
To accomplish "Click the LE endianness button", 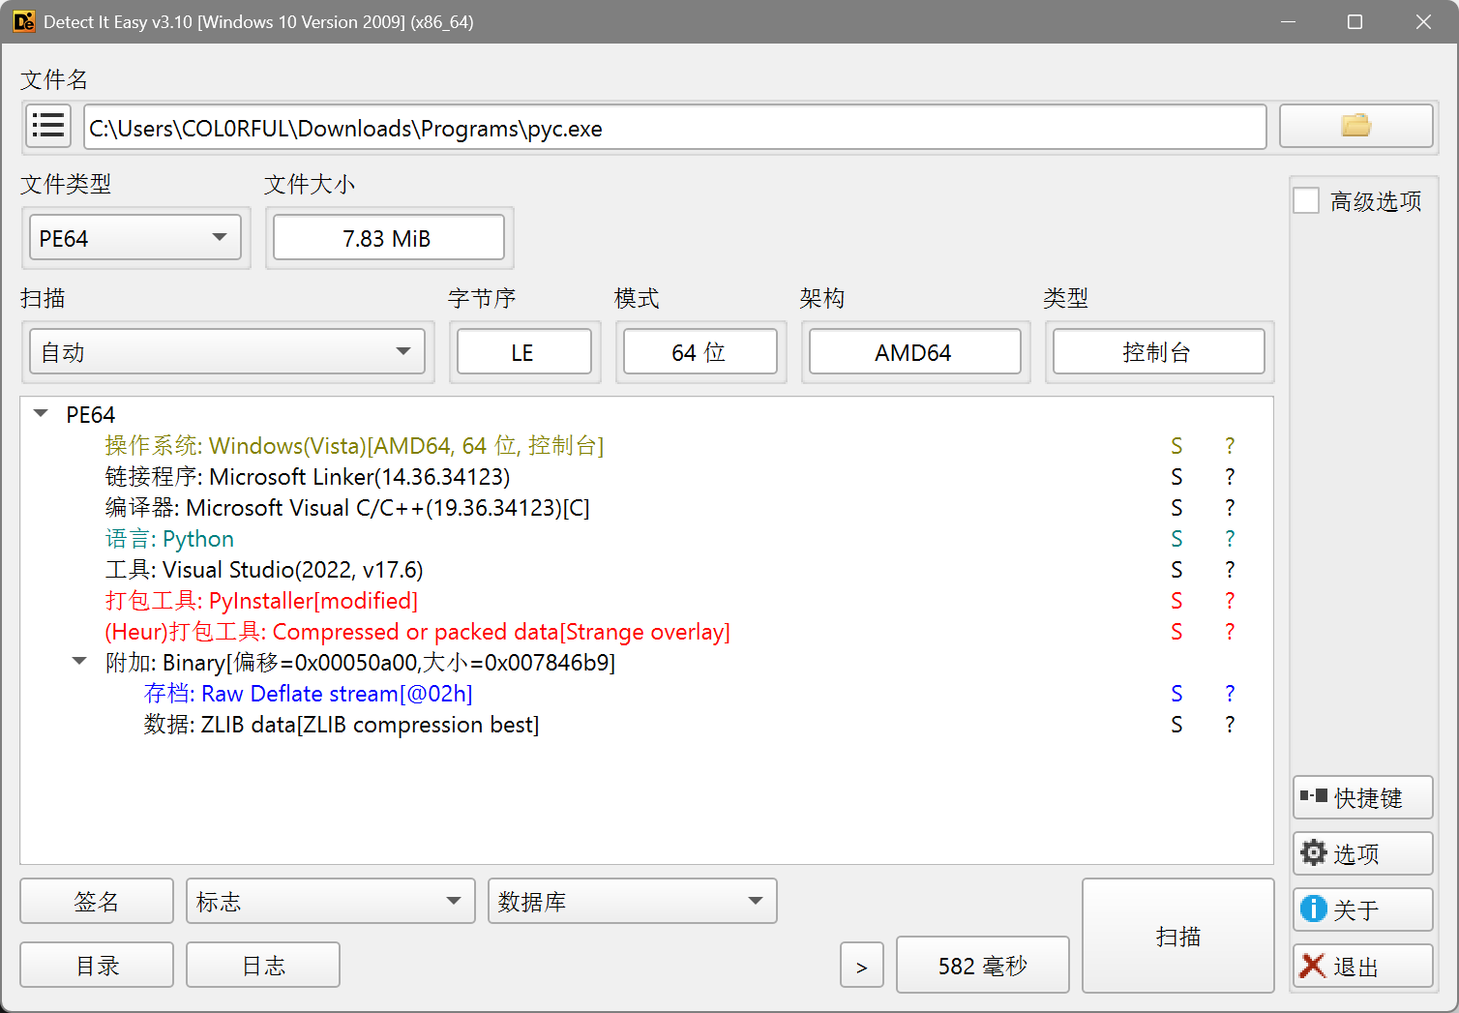I will pyautogui.click(x=524, y=351).
